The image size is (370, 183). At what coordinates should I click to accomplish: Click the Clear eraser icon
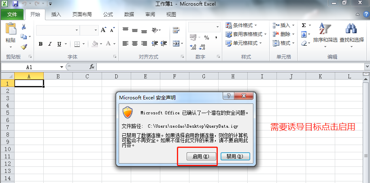pyautogui.click(x=304, y=43)
